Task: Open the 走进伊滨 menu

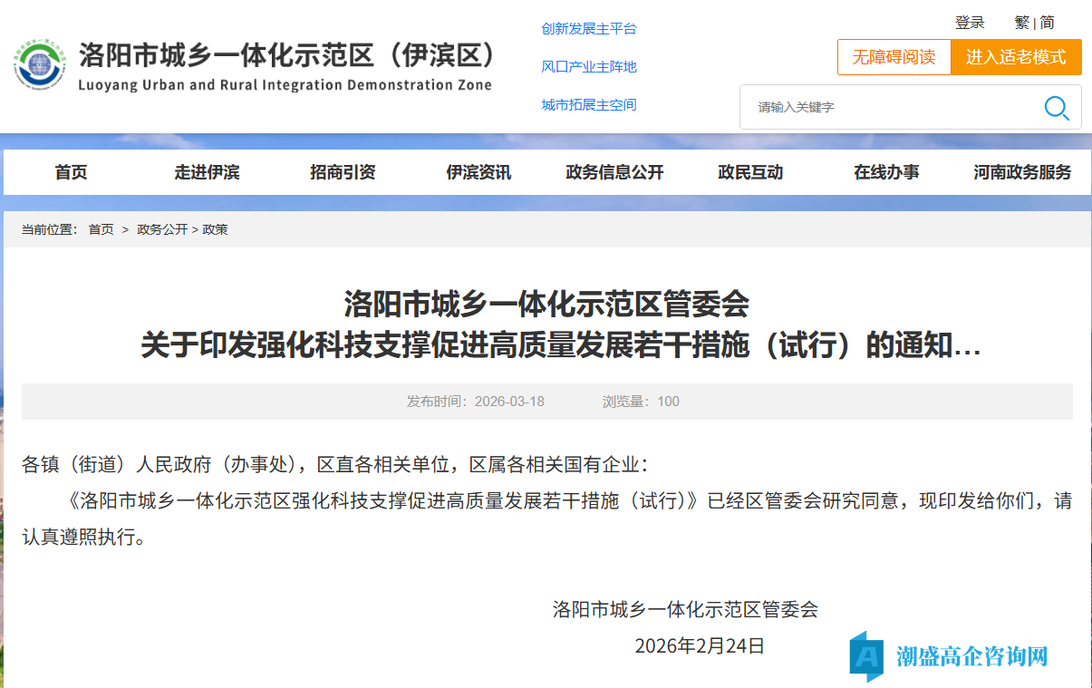Action: point(207,172)
